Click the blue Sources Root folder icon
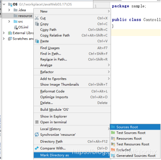Screen dimensions: 161x160 113,127
